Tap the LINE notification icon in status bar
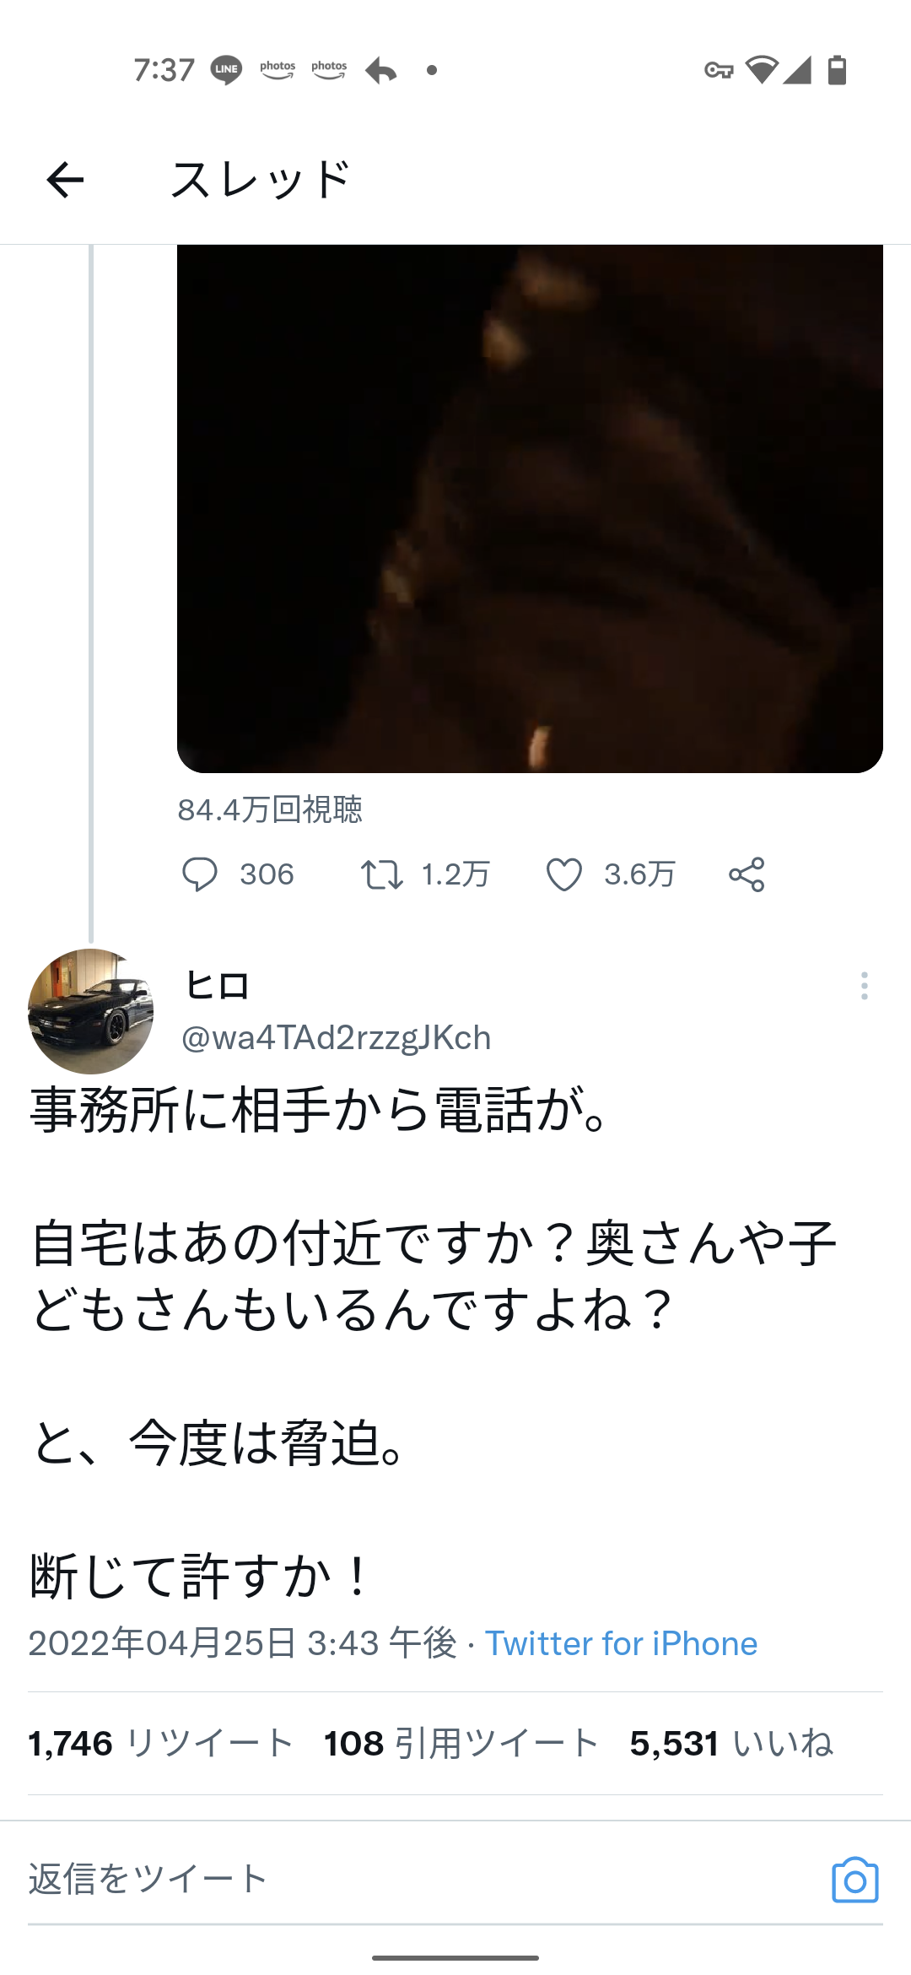Image resolution: width=911 pixels, height=1975 pixels. pyautogui.click(x=226, y=69)
